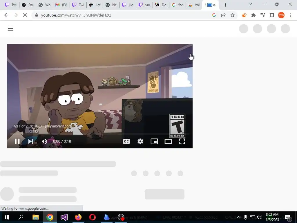297x223 pixels.
Task: Switch to the Google fac tab
Action: coord(177,5)
